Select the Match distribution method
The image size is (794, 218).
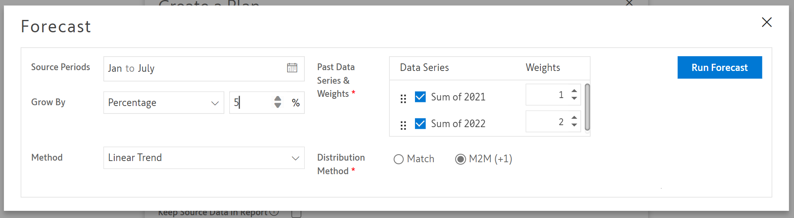pyautogui.click(x=399, y=159)
